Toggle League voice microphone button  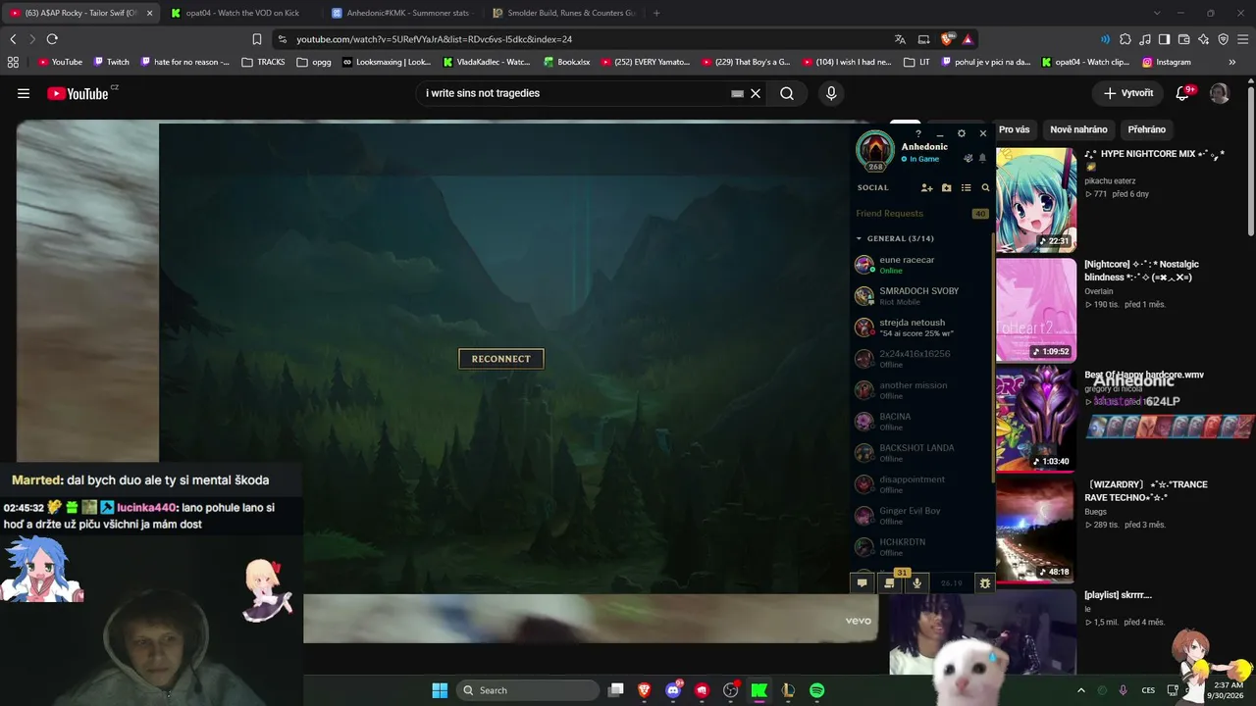pyautogui.click(x=916, y=582)
